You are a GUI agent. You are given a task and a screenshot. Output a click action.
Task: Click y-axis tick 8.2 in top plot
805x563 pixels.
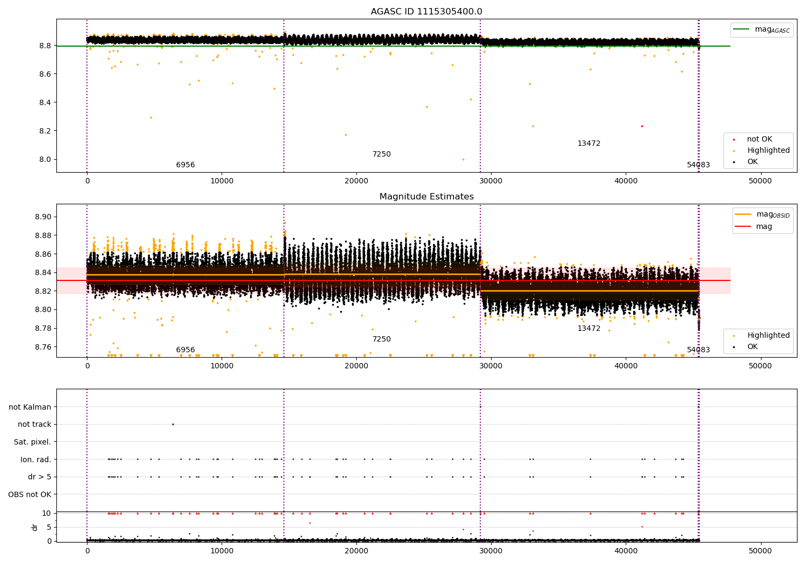point(46,131)
